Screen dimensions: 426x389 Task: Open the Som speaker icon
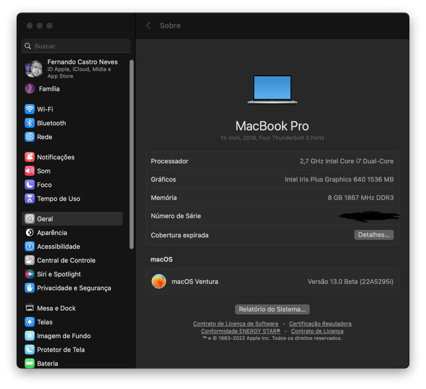[30, 171]
